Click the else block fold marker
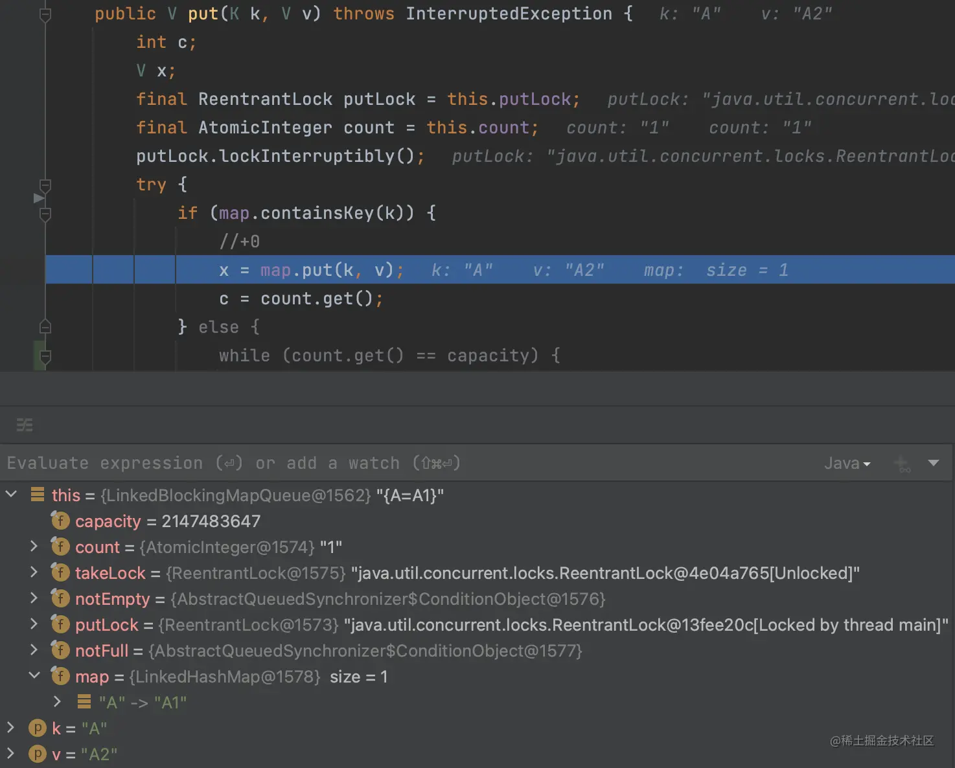The image size is (955, 768). [x=45, y=326]
